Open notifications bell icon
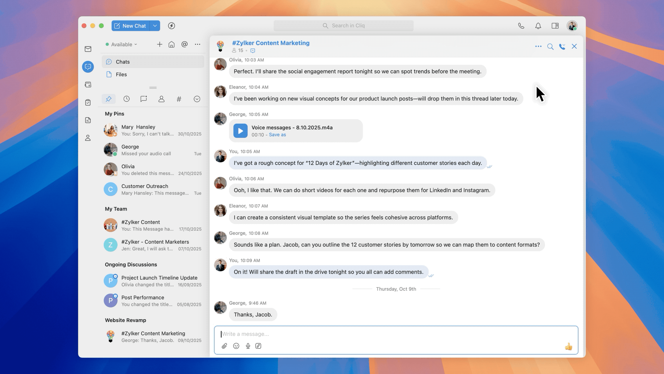 point(538,26)
